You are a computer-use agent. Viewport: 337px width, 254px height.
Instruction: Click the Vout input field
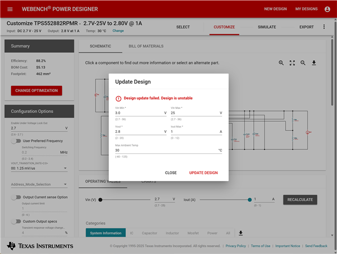pyautogui.click(x=141, y=132)
